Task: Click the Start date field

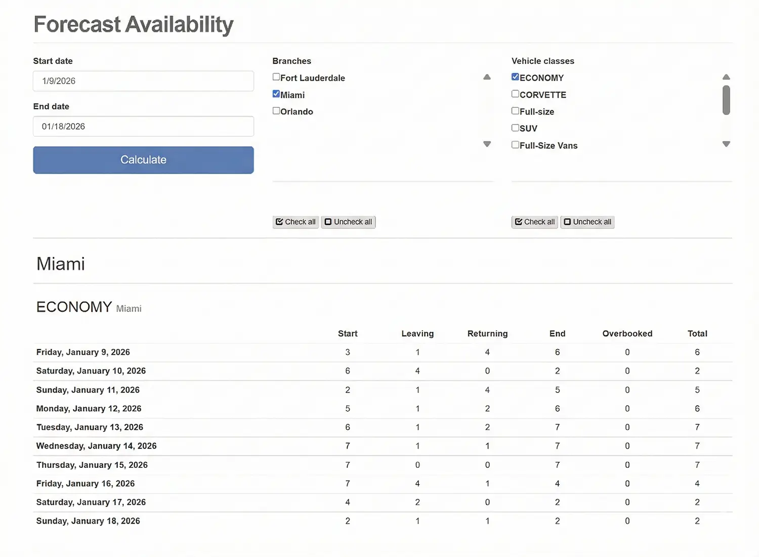Action: 143,81
